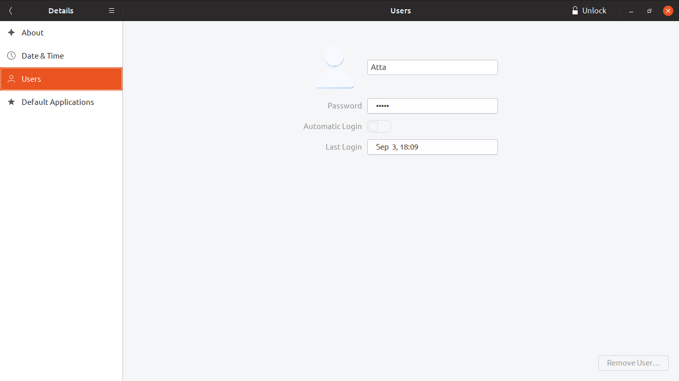This screenshot has width=679, height=381.
Task: Click the Unlock button
Action: pyautogui.click(x=589, y=10)
